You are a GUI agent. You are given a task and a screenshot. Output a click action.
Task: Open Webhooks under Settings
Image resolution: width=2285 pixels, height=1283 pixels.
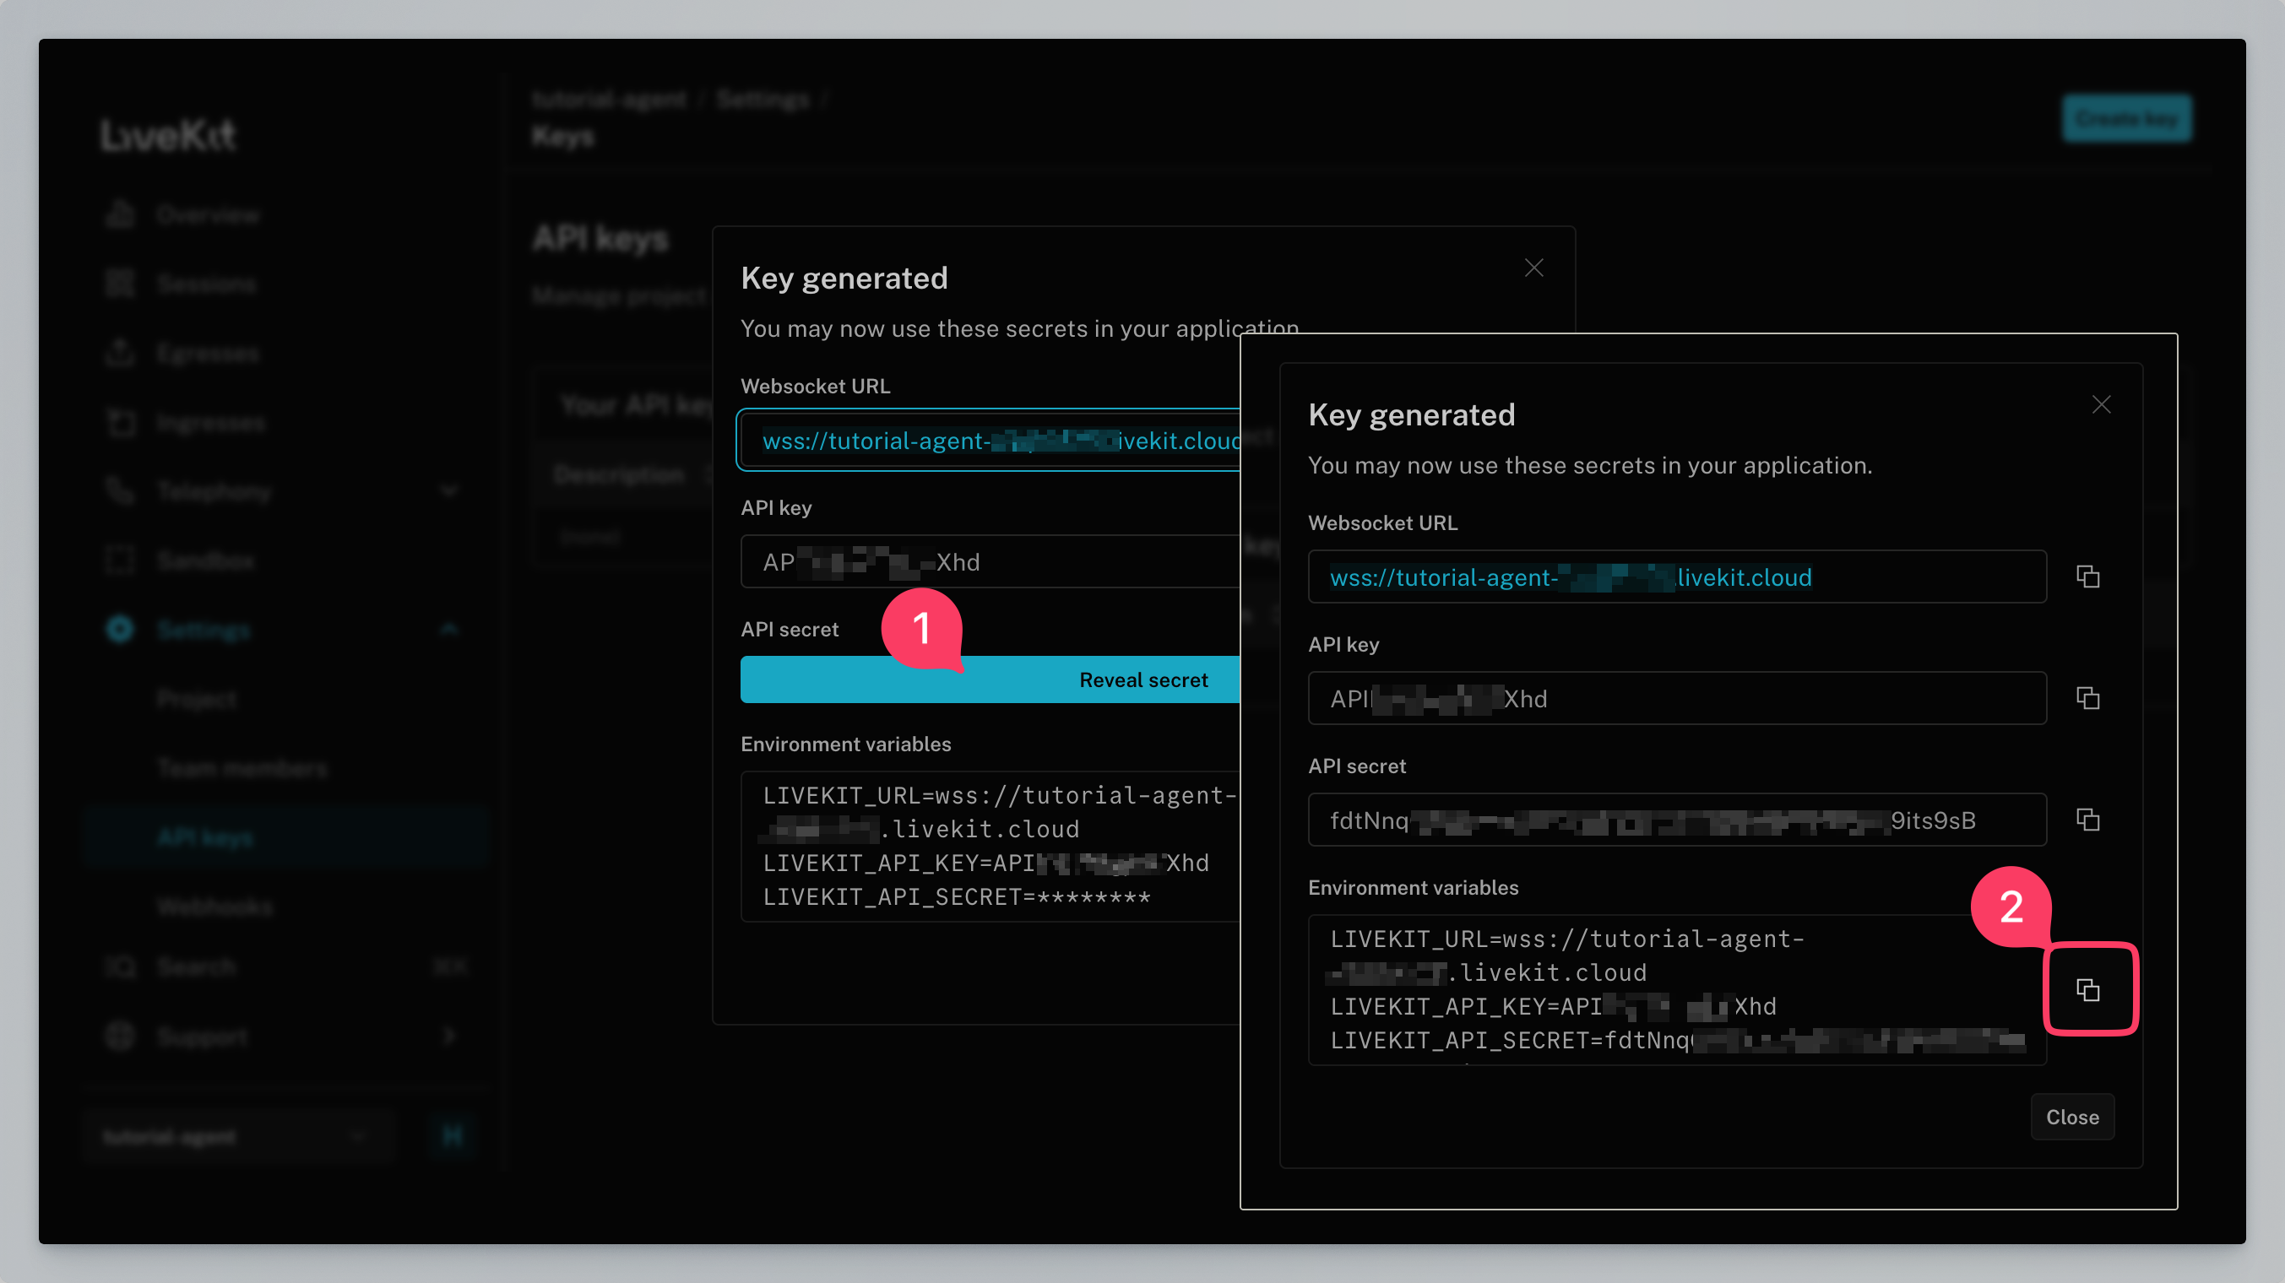point(214,907)
